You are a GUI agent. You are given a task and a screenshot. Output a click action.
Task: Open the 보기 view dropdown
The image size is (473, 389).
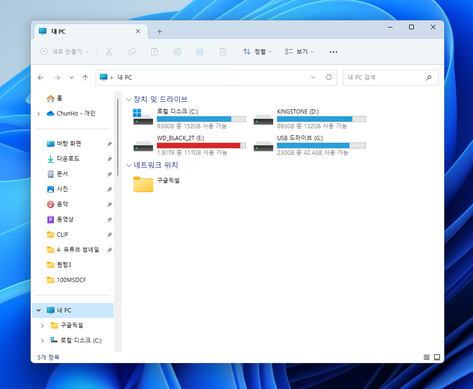pyautogui.click(x=299, y=52)
